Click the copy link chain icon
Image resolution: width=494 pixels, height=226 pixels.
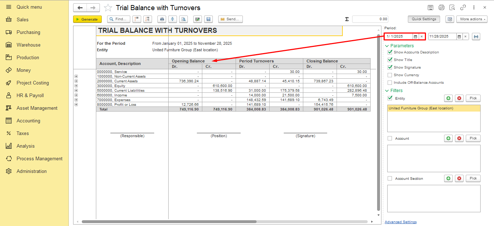click(x=463, y=8)
